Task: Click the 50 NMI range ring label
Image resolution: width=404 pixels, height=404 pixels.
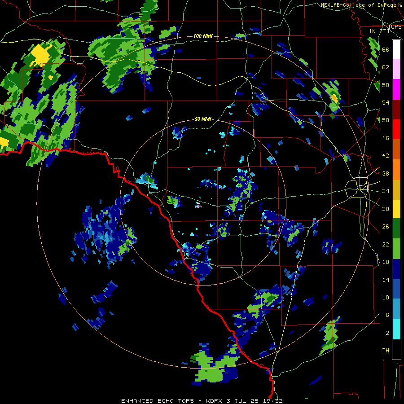Action: click(x=203, y=119)
